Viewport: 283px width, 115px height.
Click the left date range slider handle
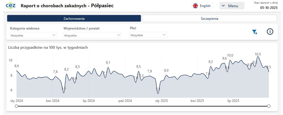point(17,106)
